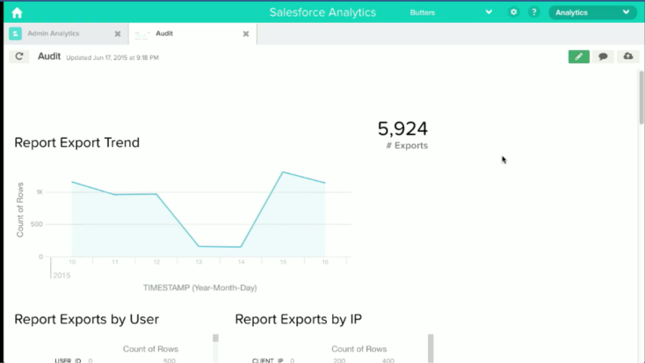The height and width of the screenshot is (363, 645).
Task: Open the settings gear menu
Action: [513, 12]
